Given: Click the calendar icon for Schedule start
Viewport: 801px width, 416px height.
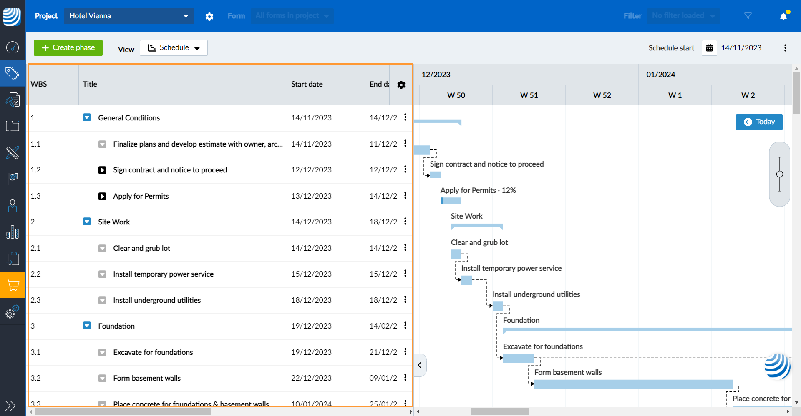Looking at the screenshot, I should pos(709,48).
